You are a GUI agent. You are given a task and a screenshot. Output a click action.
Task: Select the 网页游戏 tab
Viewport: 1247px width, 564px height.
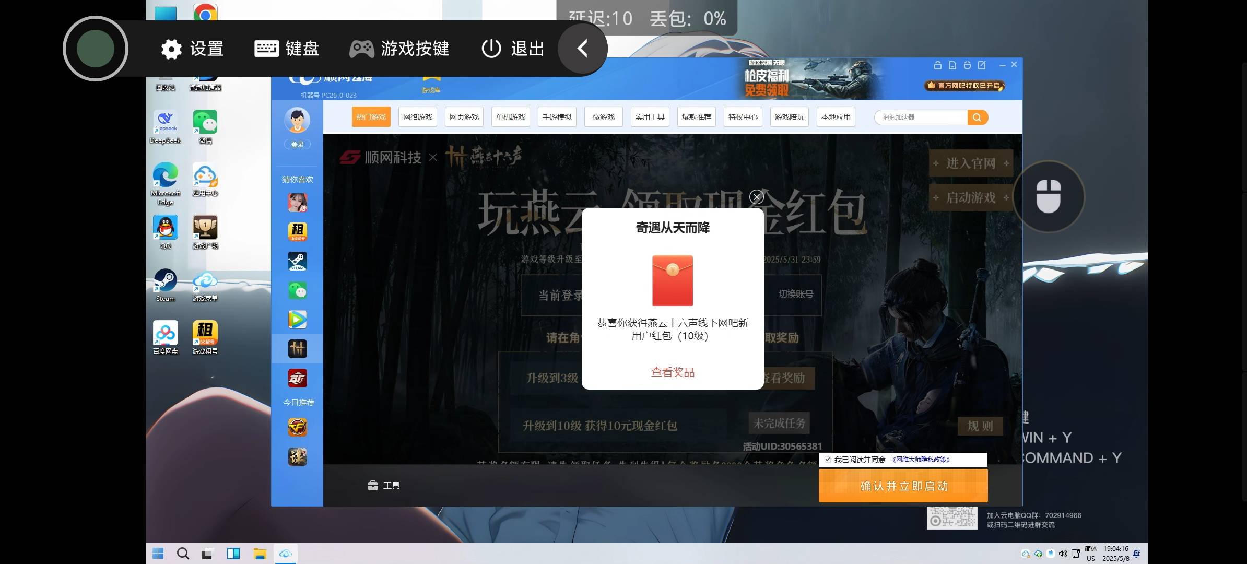point(464,117)
